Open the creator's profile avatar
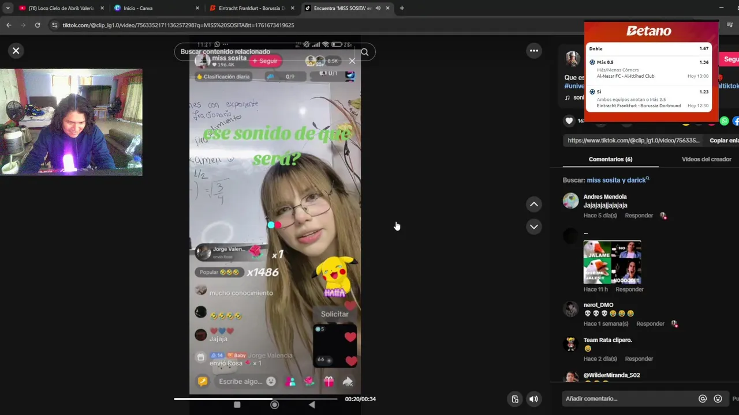This screenshot has height=415, width=739. (x=572, y=59)
